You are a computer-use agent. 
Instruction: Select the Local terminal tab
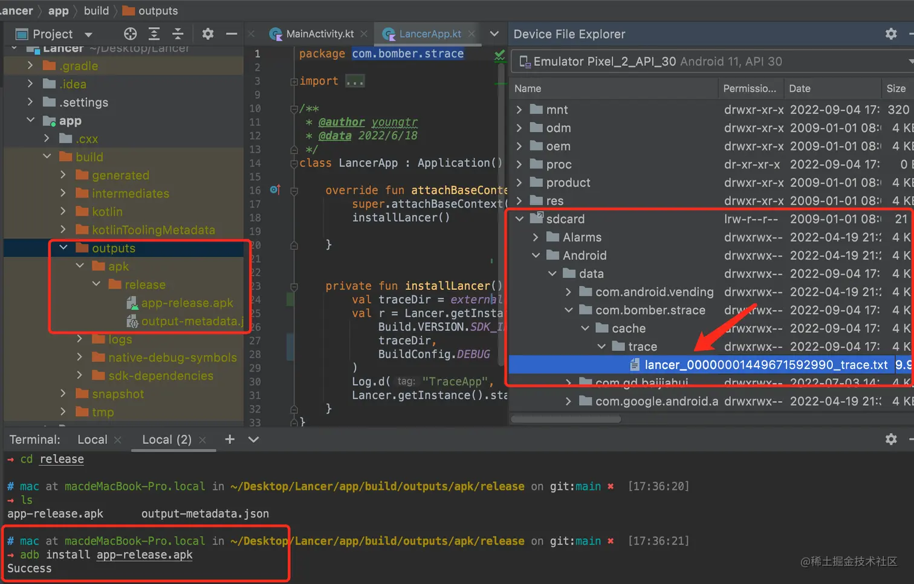[x=92, y=440]
